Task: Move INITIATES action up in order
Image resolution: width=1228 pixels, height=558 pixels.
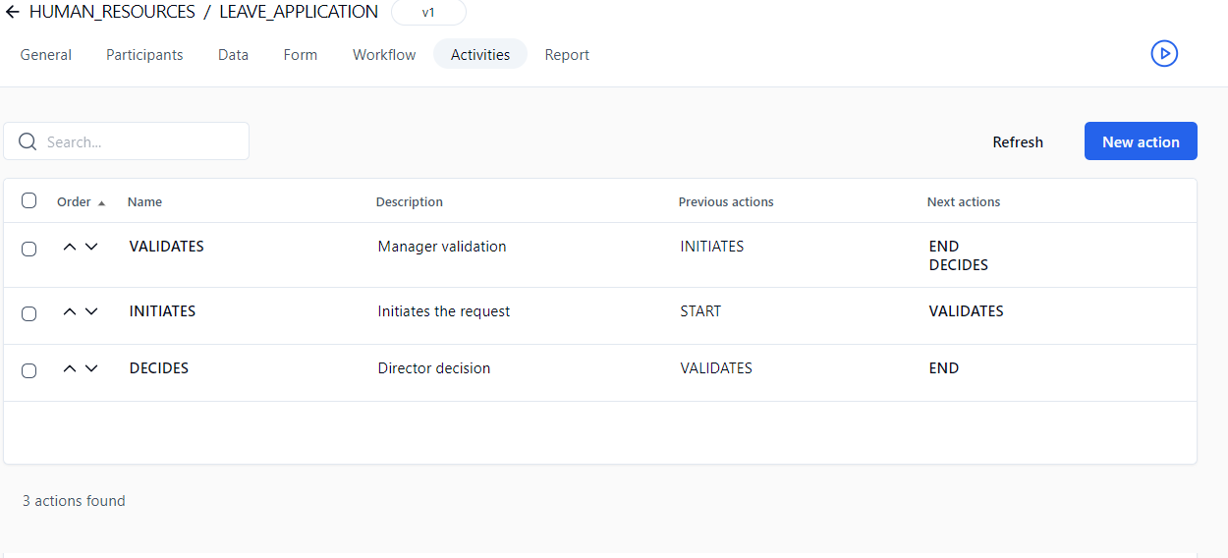Action: [69, 311]
